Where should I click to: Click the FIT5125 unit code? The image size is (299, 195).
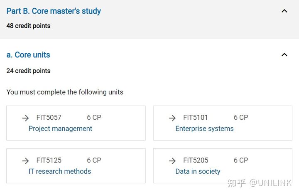point(49,160)
